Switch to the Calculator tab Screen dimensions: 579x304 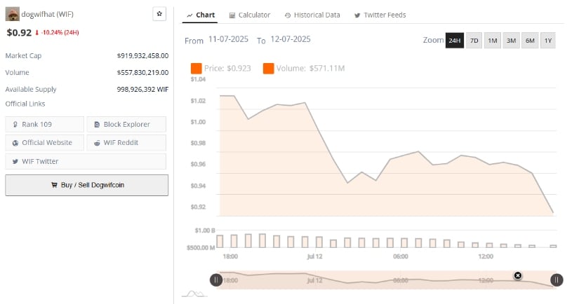click(x=250, y=15)
